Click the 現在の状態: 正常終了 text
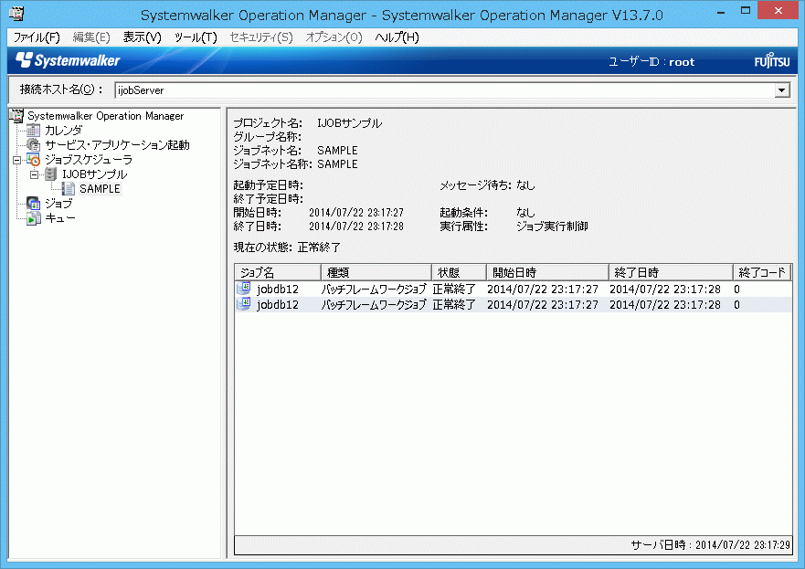This screenshot has width=805, height=569. [287, 248]
